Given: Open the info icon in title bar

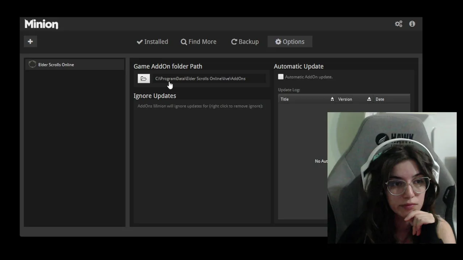Looking at the screenshot, I should pos(412,24).
